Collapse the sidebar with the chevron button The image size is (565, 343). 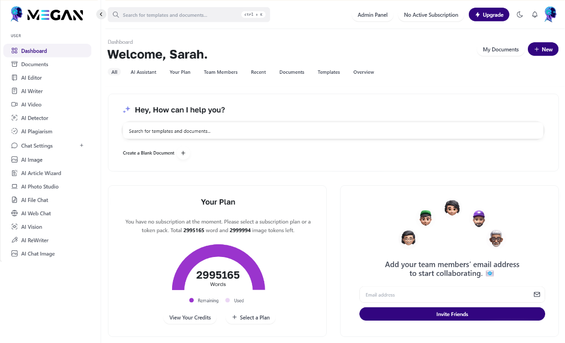[101, 14]
